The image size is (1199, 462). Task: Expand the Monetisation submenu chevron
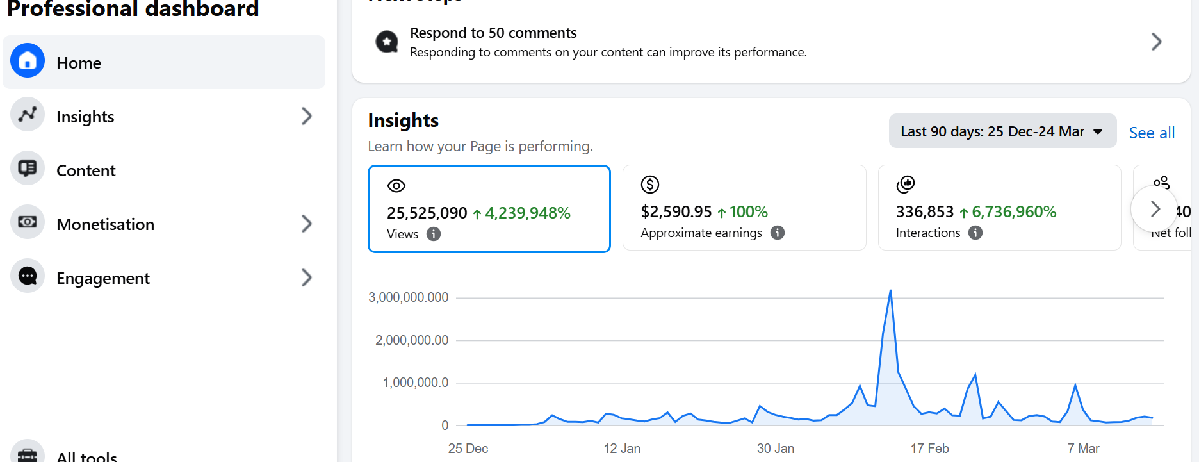[307, 224]
